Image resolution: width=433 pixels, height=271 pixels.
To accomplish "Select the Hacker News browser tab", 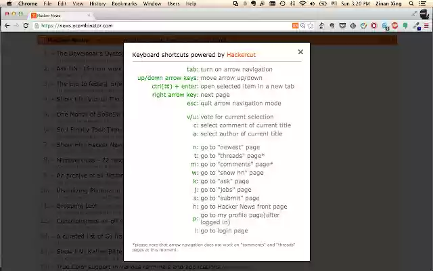I will pyautogui.click(x=61, y=16).
